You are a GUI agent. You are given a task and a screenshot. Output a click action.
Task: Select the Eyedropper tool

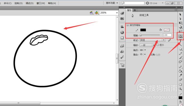(180, 75)
